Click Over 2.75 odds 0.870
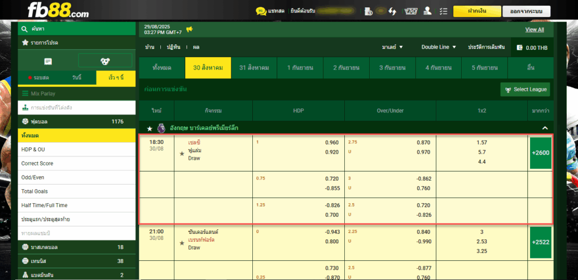 423,143
